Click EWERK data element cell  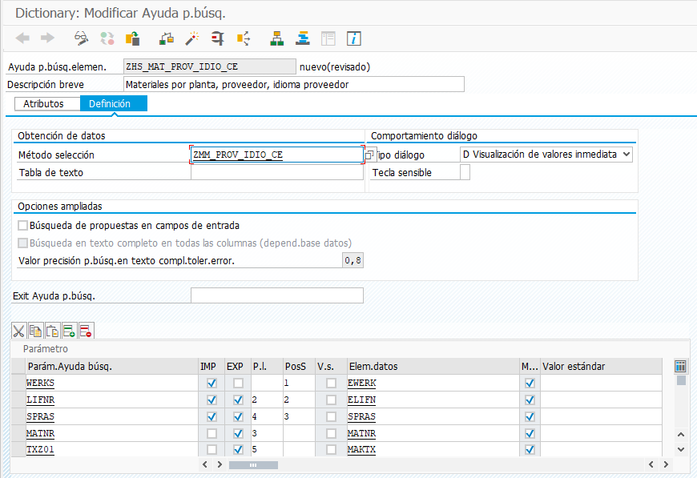(x=433, y=383)
